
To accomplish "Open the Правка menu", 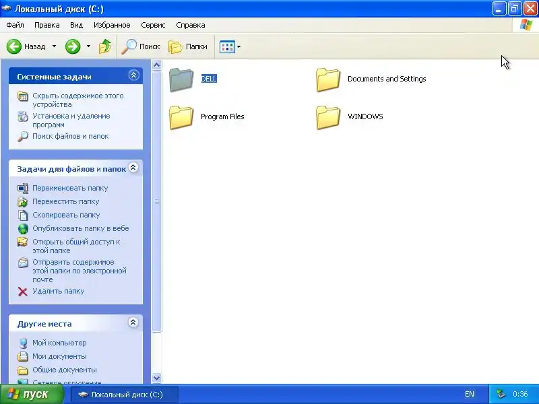I will tap(46, 25).
